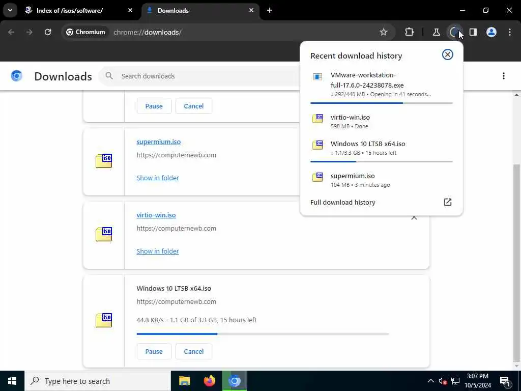This screenshot has height=391, width=521.
Task: Open File Explorer from taskbar
Action: coord(184,381)
